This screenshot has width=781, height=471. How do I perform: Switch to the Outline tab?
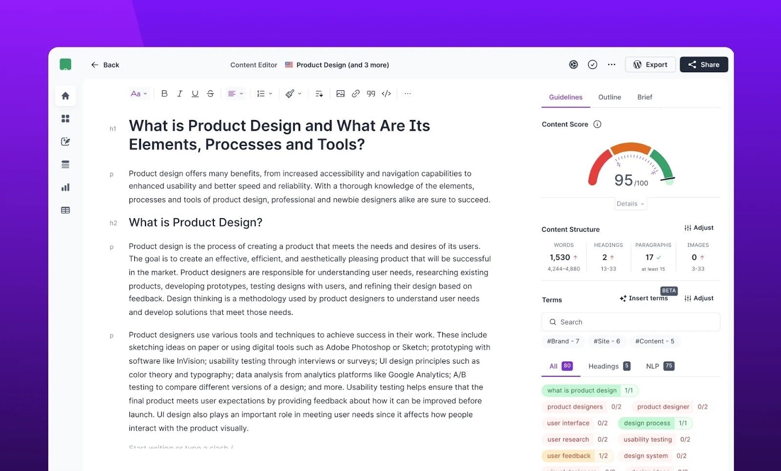click(609, 97)
